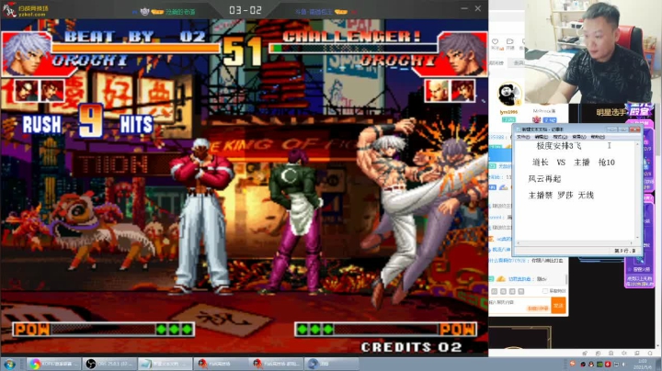Click the video camera icon in stream panel
Image resolution: width=662 pixels, height=371 pixels.
click(x=510, y=41)
